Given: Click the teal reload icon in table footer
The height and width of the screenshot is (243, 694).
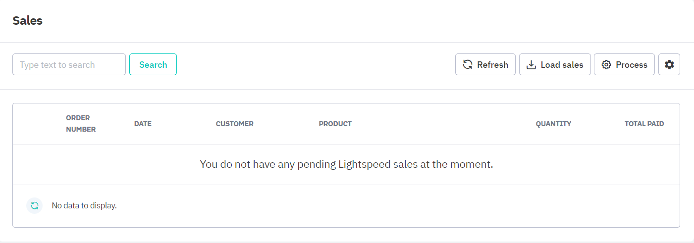Looking at the screenshot, I should tap(35, 205).
